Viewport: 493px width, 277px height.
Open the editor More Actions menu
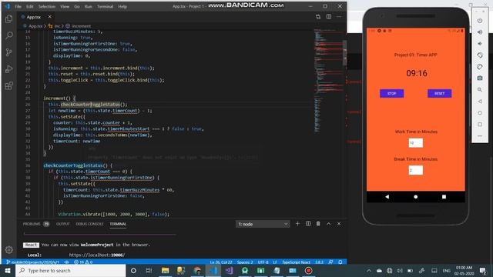(339, 17)
